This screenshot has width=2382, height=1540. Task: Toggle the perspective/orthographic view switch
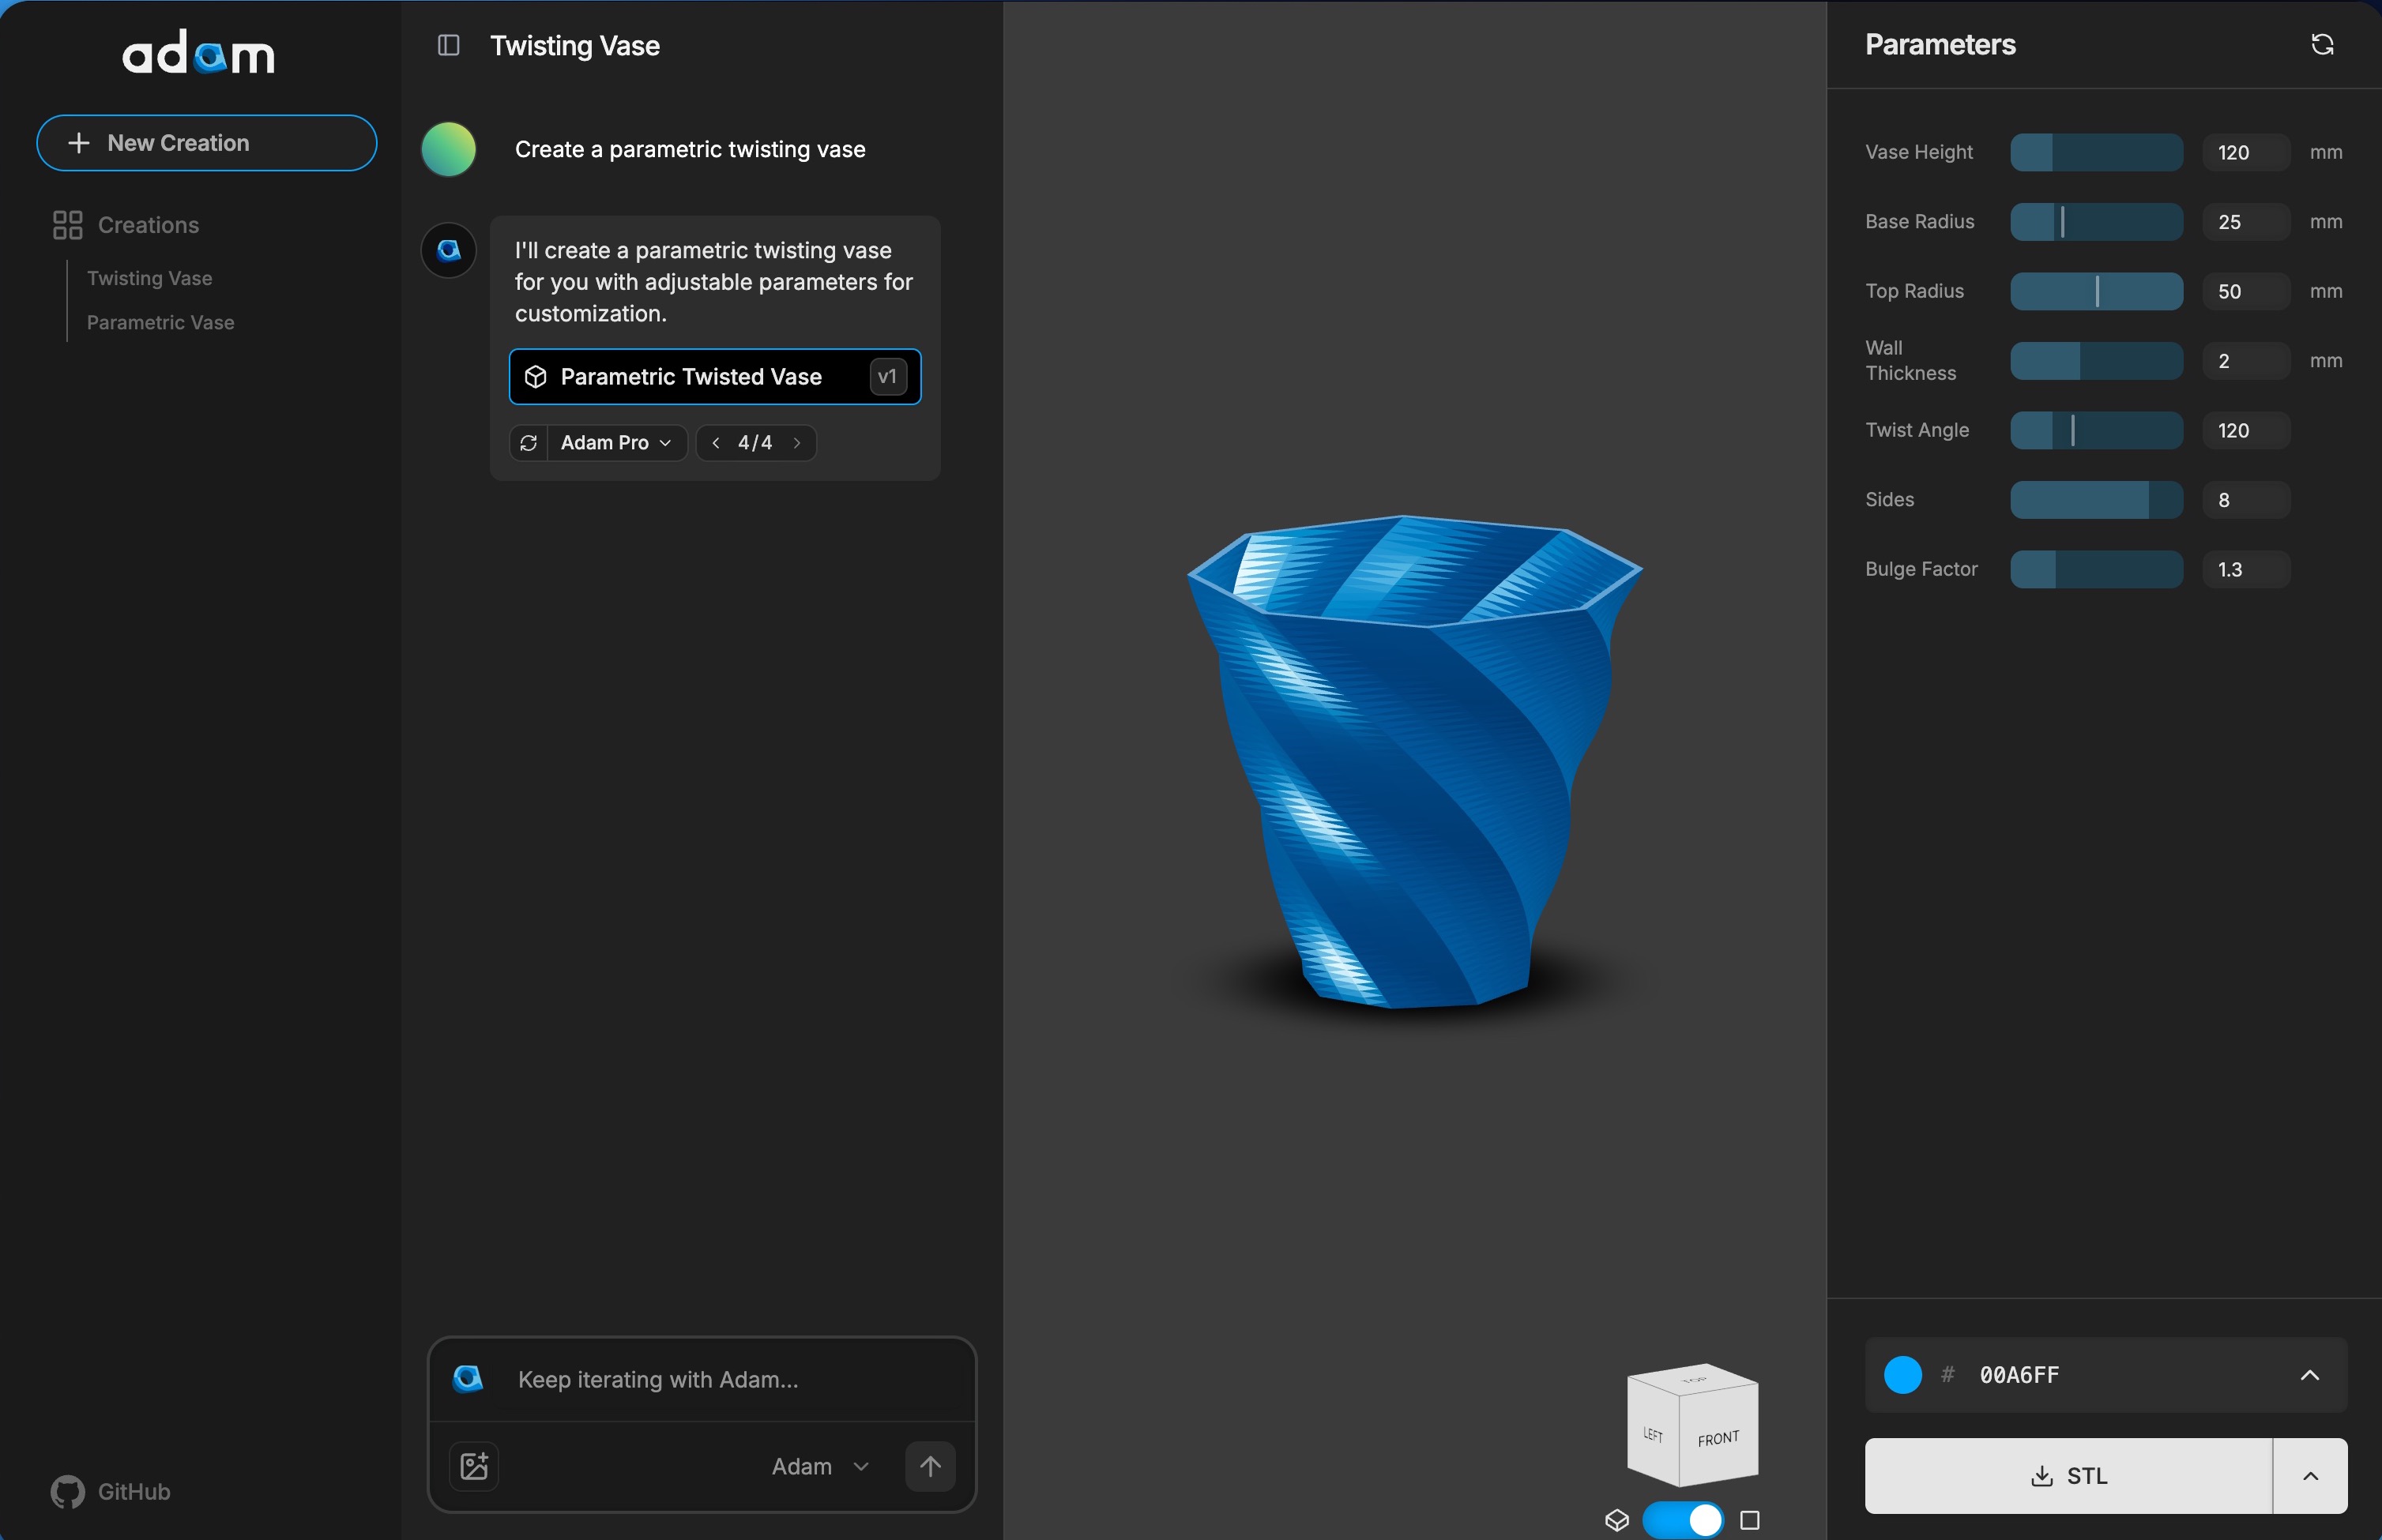click(1683, 1519)
